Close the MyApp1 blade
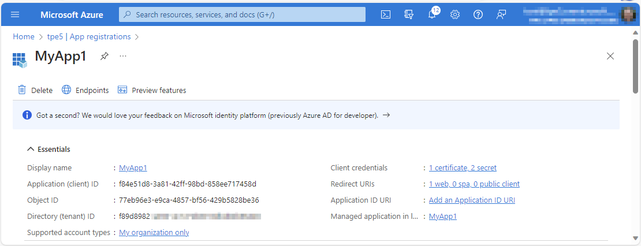This screenshot has width=641, height=246. [610, 57]
